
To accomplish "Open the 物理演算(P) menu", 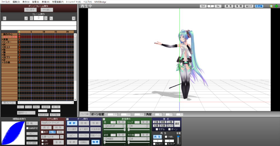I will click(58, 2).
